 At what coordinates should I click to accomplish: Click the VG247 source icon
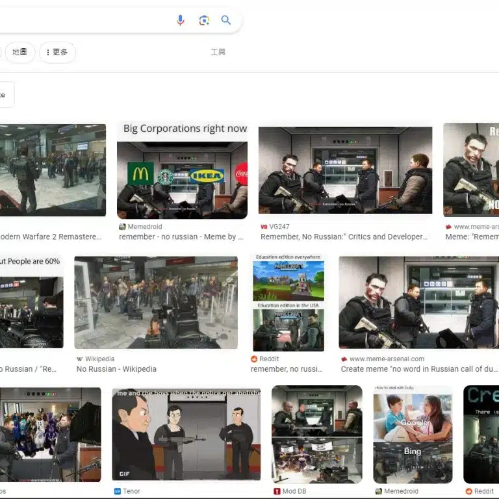[264, 227]
